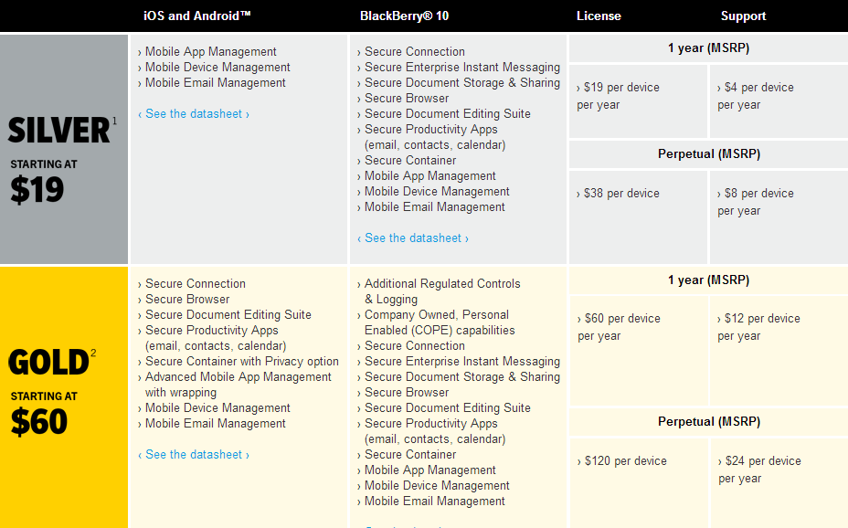Screen dimensions: 848x528
Task: Click "Mobile App Management" in Silver iOS/Android list
Action: click(210, 52)
